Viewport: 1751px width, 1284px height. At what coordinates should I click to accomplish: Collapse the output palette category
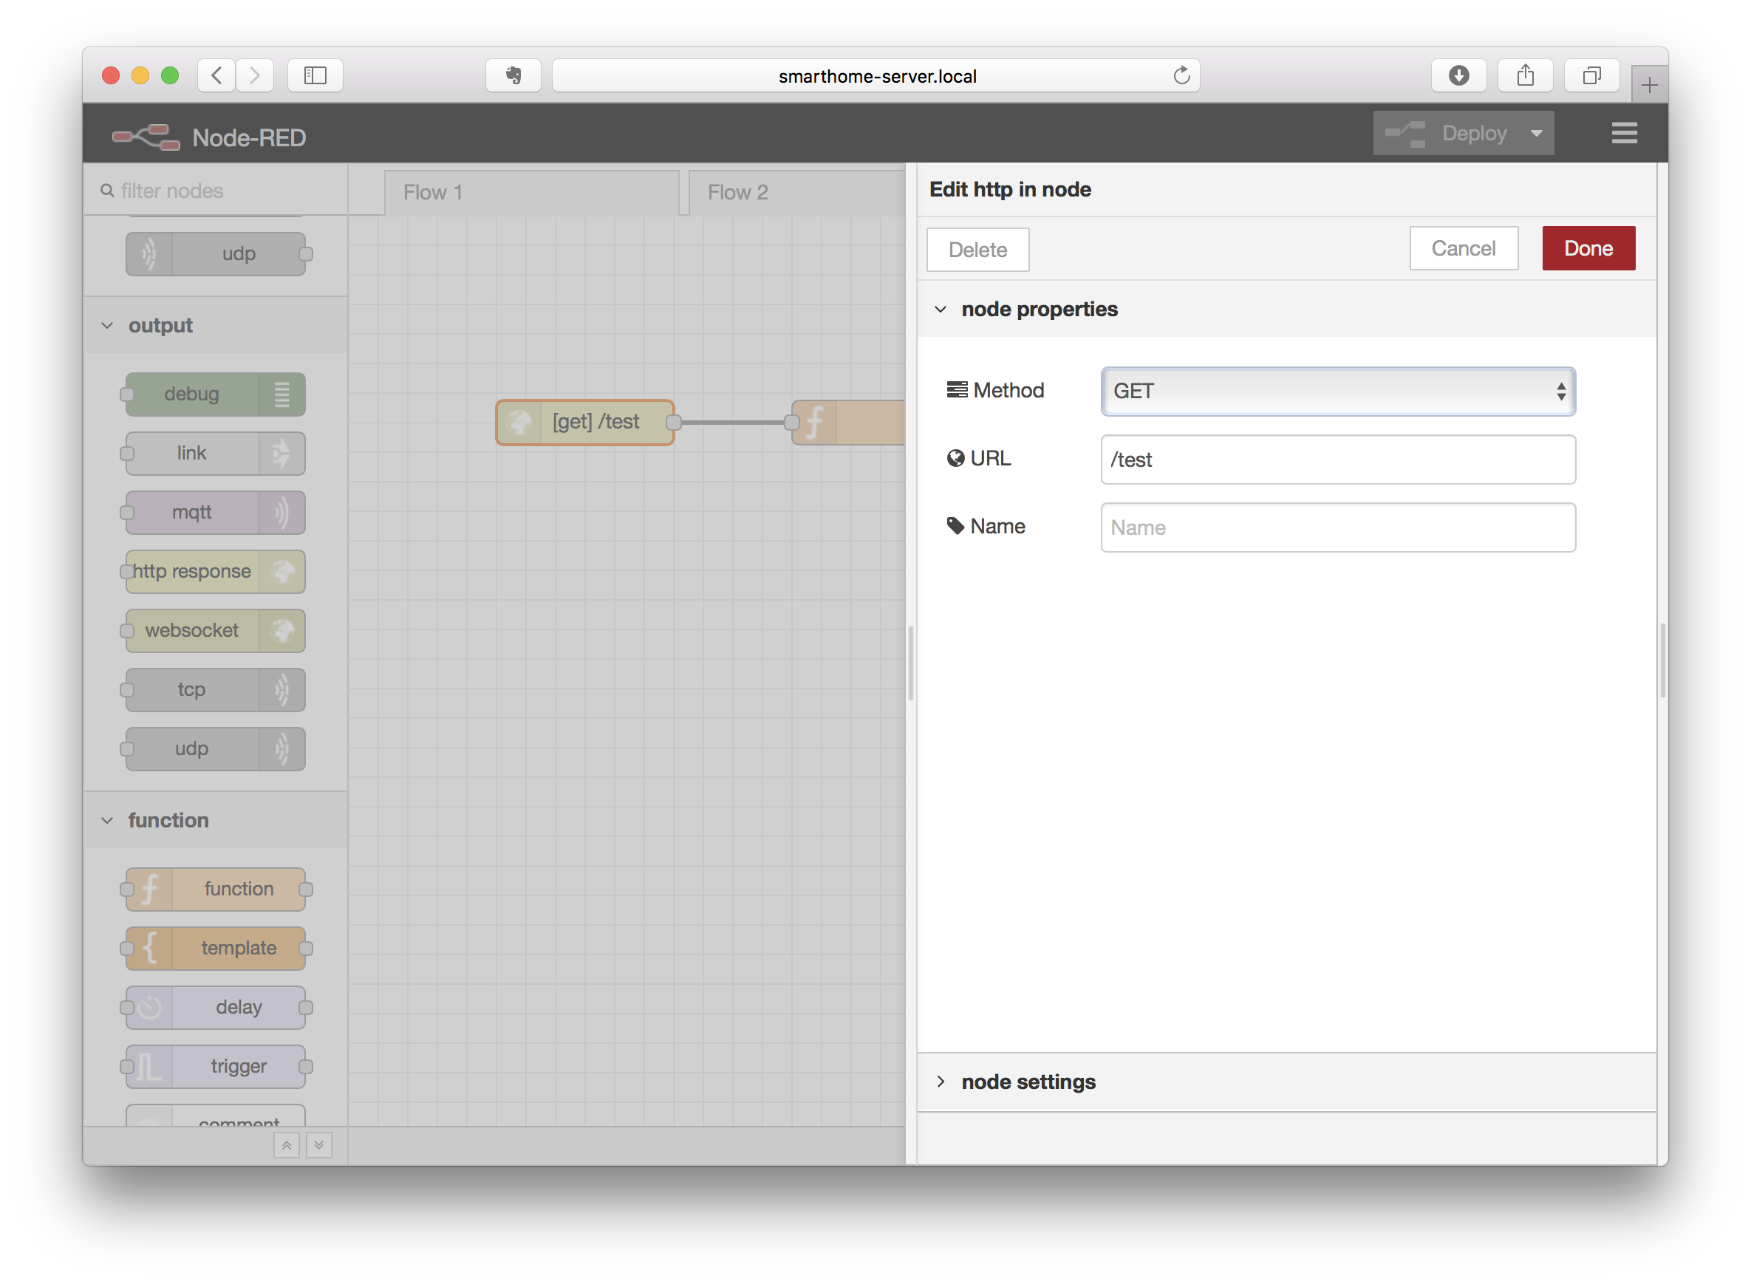(107, 325)
